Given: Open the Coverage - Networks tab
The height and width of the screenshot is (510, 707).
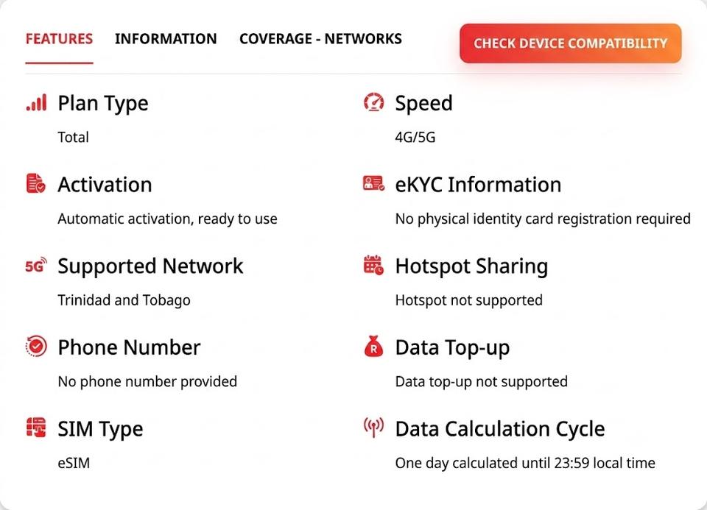Looking at the screenshot, I should (320, 39).
